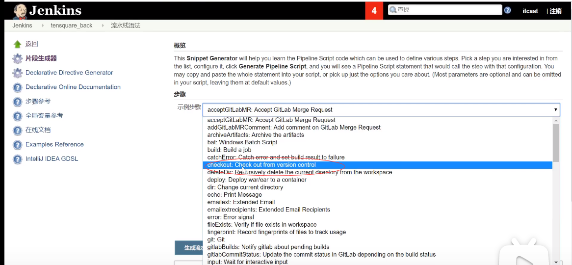The width and height of the screenshot is (572, 265).
Task: Select fingerprint option in step list
Action: point(378,232)
